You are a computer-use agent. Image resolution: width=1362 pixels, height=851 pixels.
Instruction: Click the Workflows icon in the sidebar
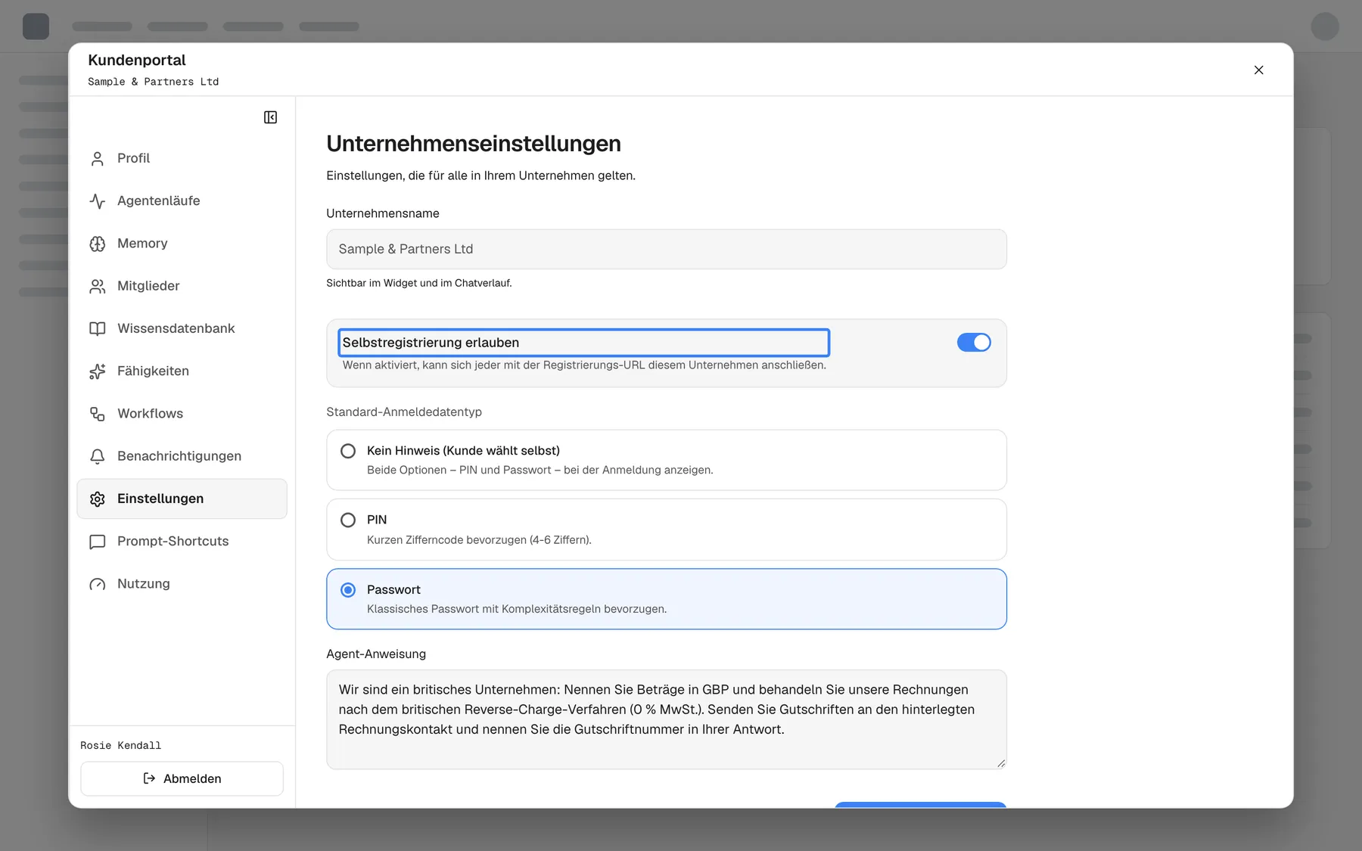[x=98, y=414]
